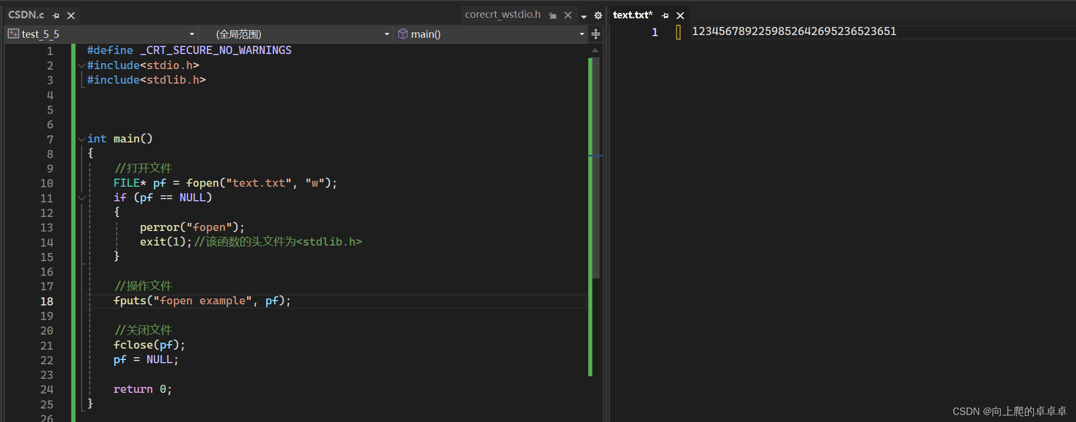Open the active files dropdown arrow
This screenshot has width=1076, height=422.
click(584, 17)
